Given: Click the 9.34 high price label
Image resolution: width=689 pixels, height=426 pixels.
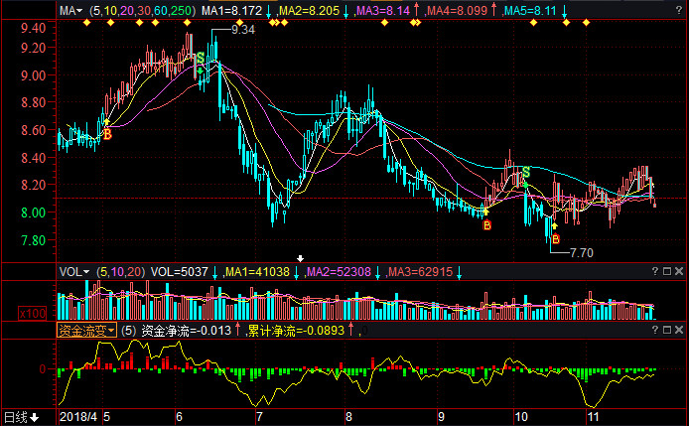Looking at the screenshot, I should [243, 31].
